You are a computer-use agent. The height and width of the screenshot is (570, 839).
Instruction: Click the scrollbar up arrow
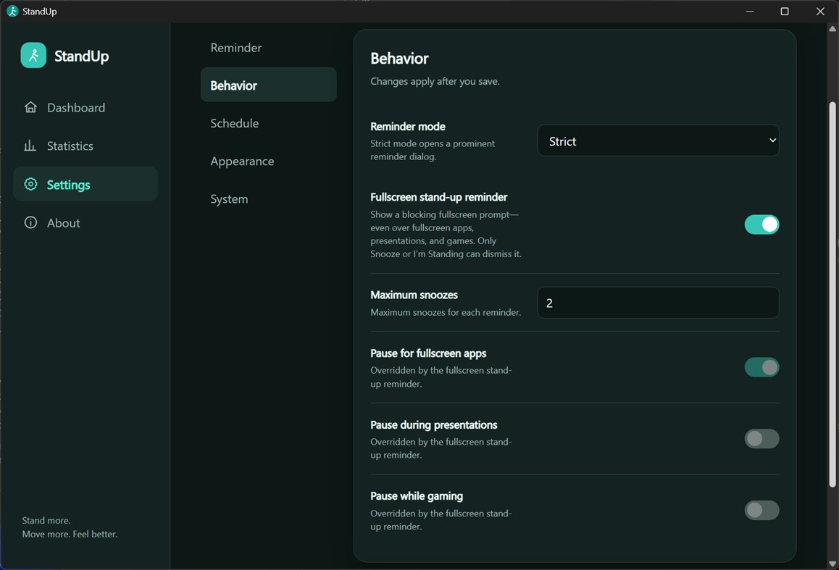832,29
